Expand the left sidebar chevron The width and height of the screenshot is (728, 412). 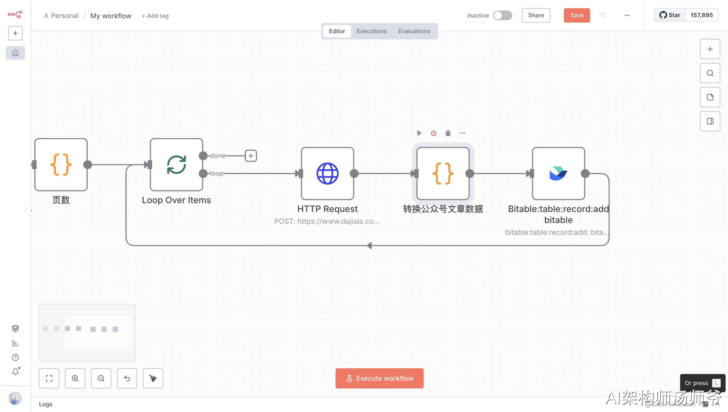tap(31, 211)
